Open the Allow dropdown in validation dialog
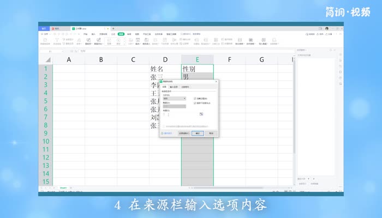Image resolution: width=382 pixels, height=218 pixels. [174, 99]
